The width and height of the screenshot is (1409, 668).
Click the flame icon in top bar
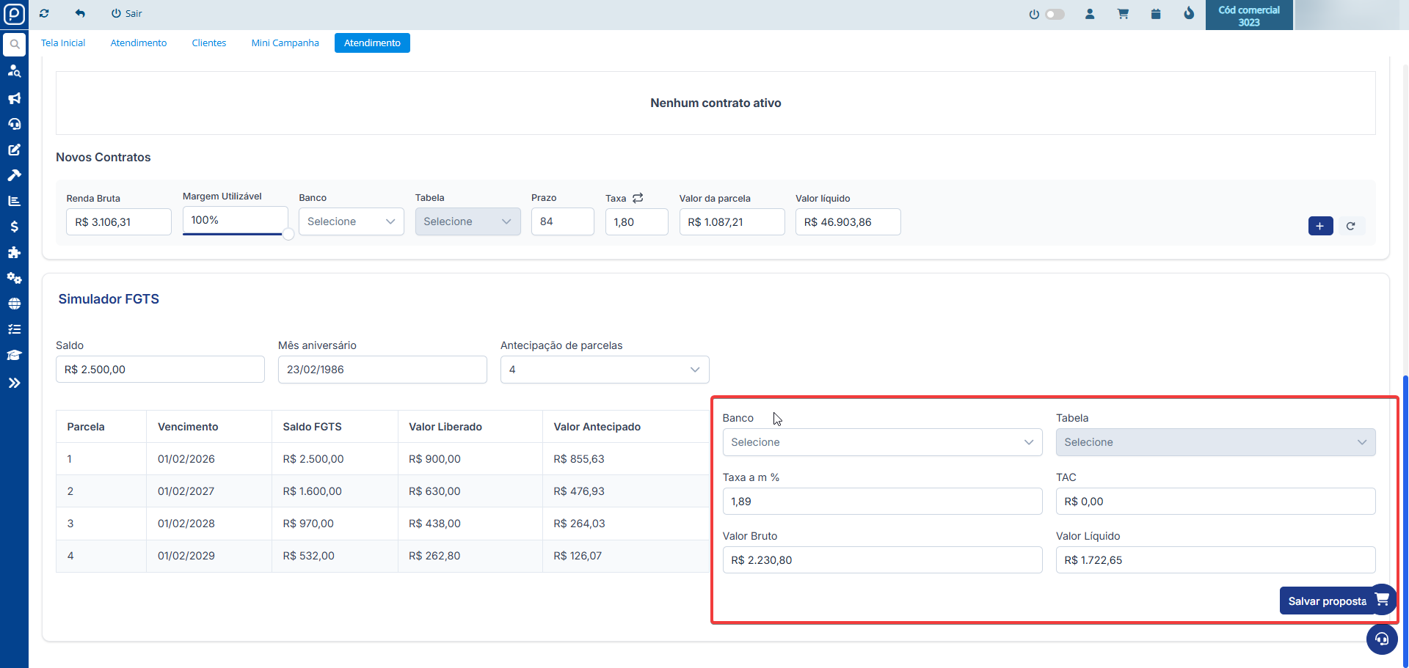[x=1189, y=14]
